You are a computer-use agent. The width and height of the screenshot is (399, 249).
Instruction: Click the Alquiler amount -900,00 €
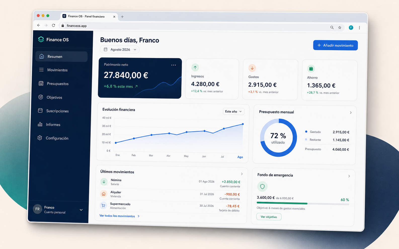pyautogui.click(x=232, y=194)
